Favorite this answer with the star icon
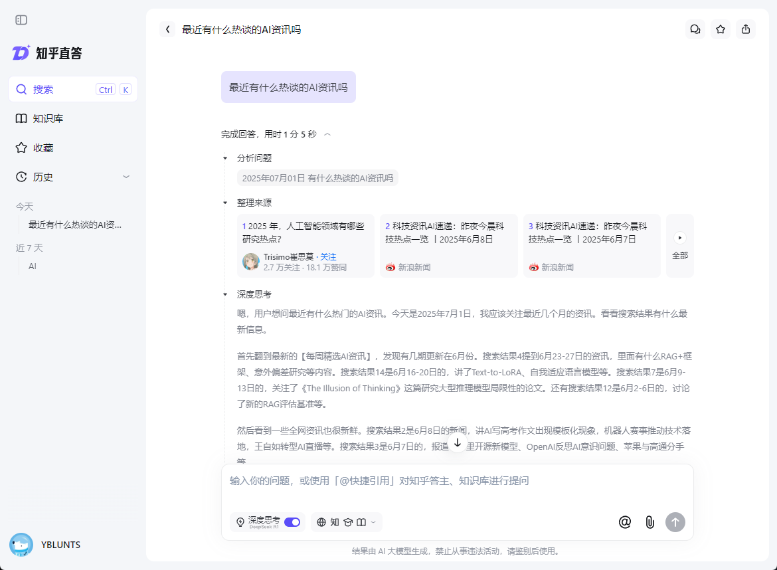This screenshot has height=570, width=777. [x=721, y=29]
